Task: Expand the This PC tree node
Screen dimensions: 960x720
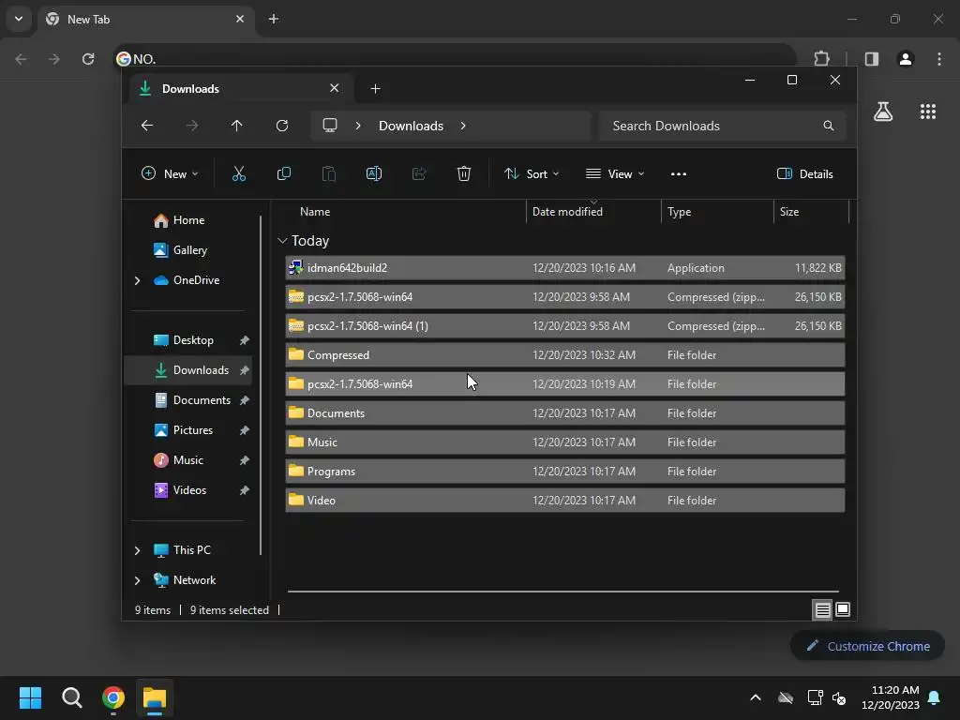Action: coord(137,550)
